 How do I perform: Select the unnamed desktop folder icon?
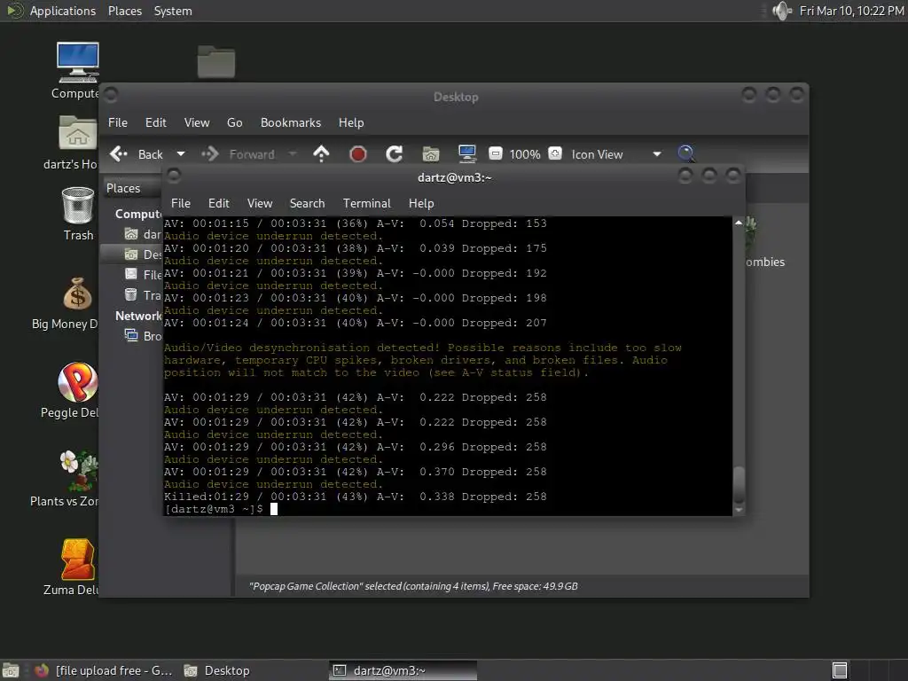pyautogui.click(x=216, y=61)
